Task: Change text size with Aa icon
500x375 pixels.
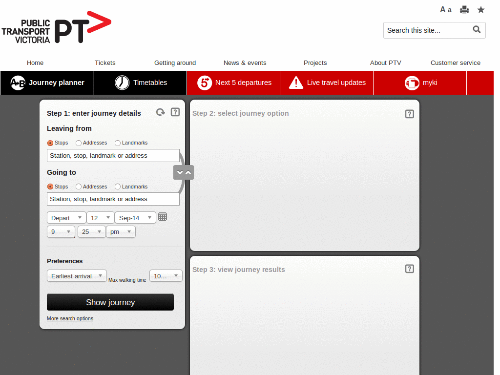Action: point(446,10)
